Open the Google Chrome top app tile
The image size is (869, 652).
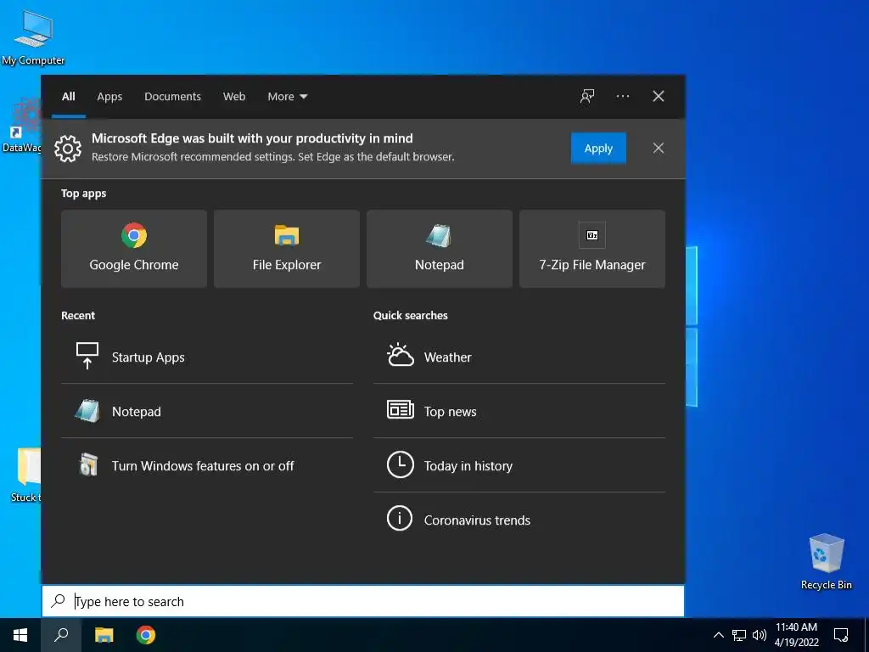[x=133, y=249]
